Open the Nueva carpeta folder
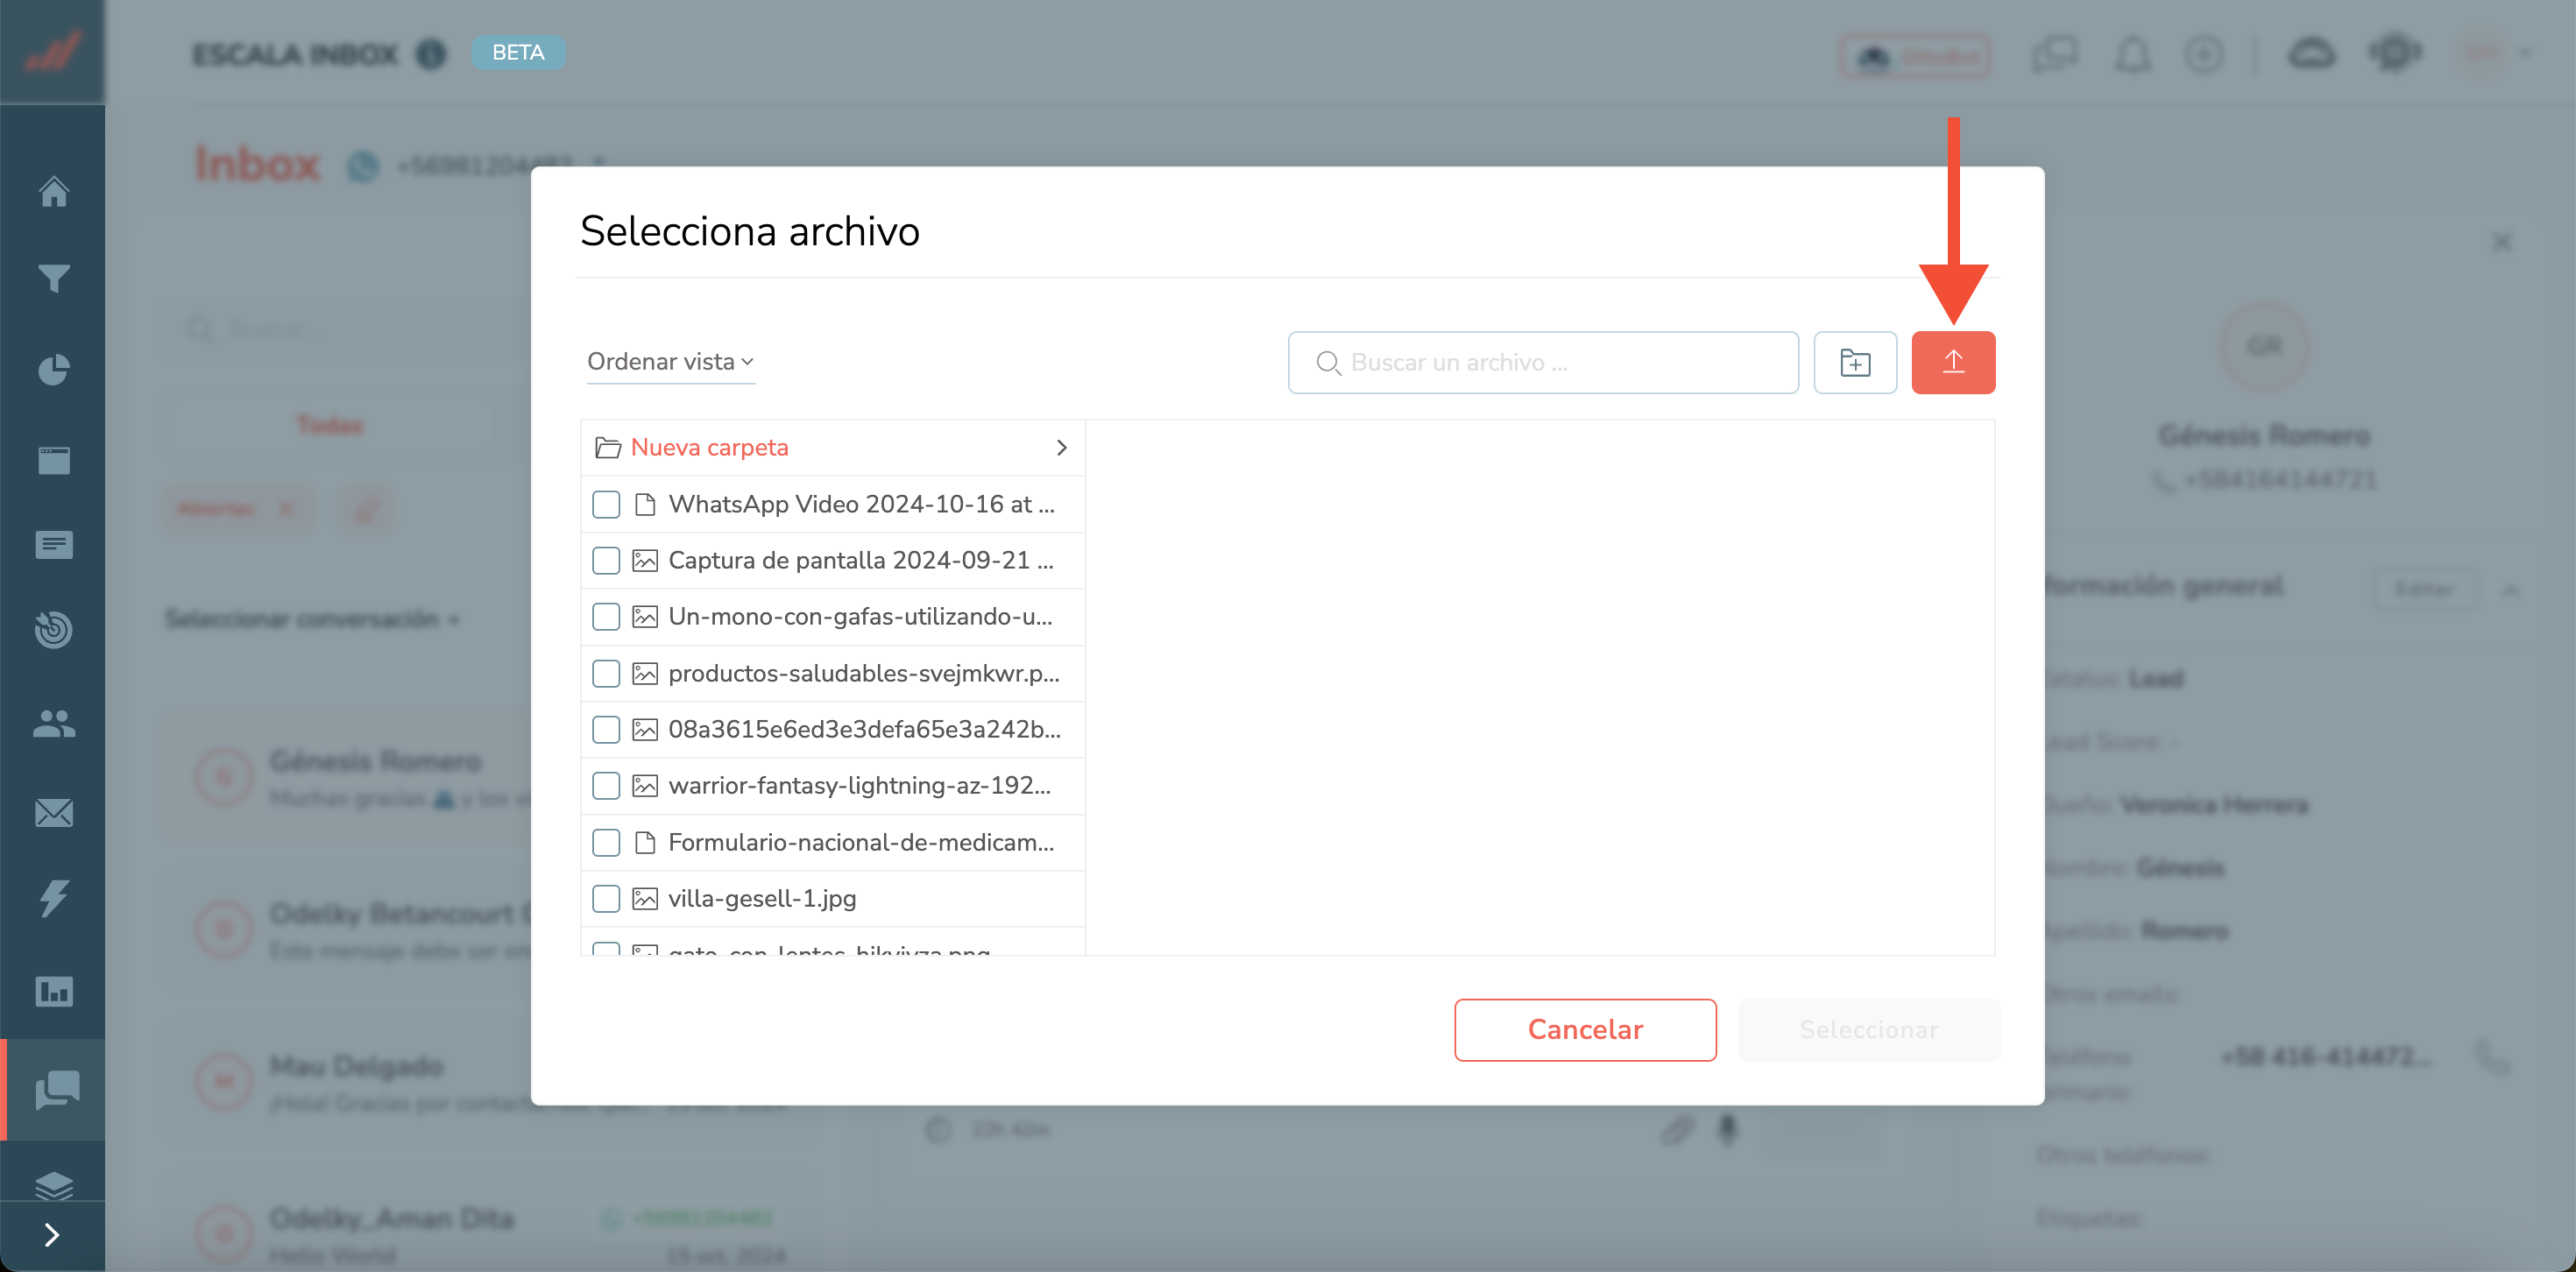Screen dimensions: 2576x1272 (x=832, y=448)
